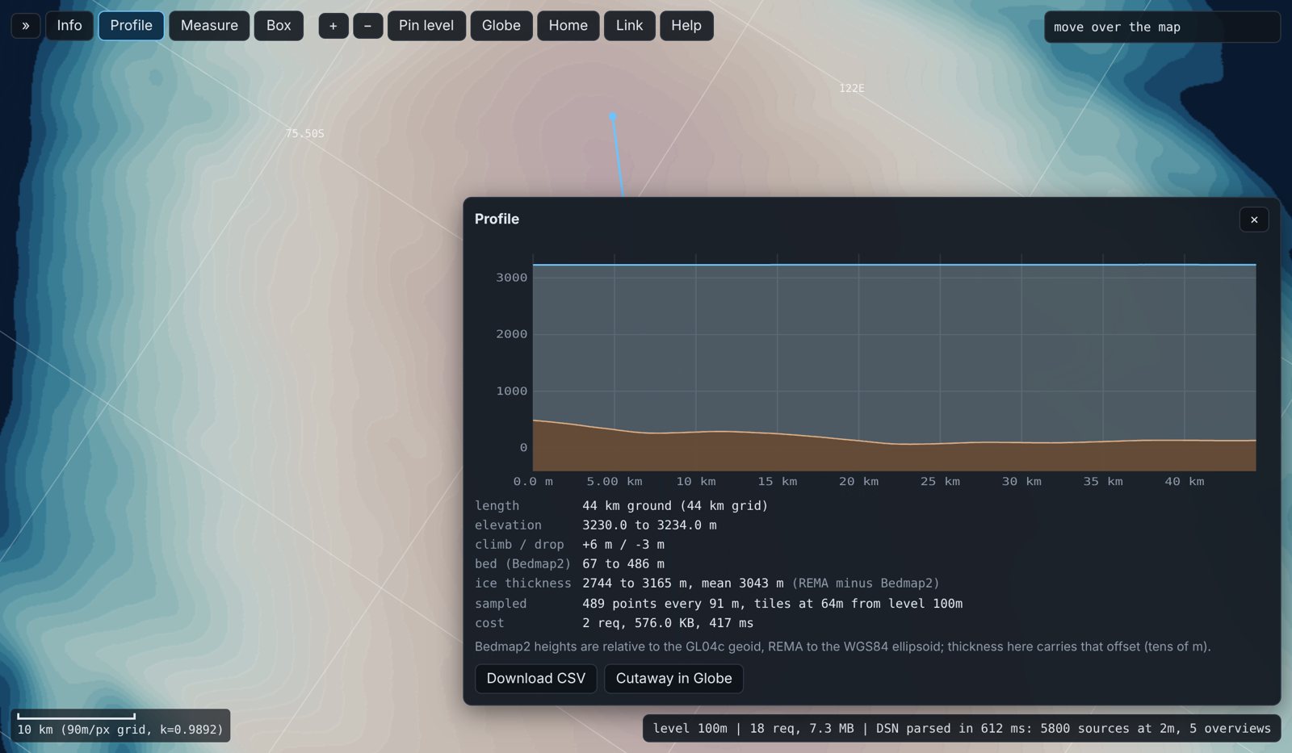Activate the Measure tool
1292x753 pixels.
209,26
